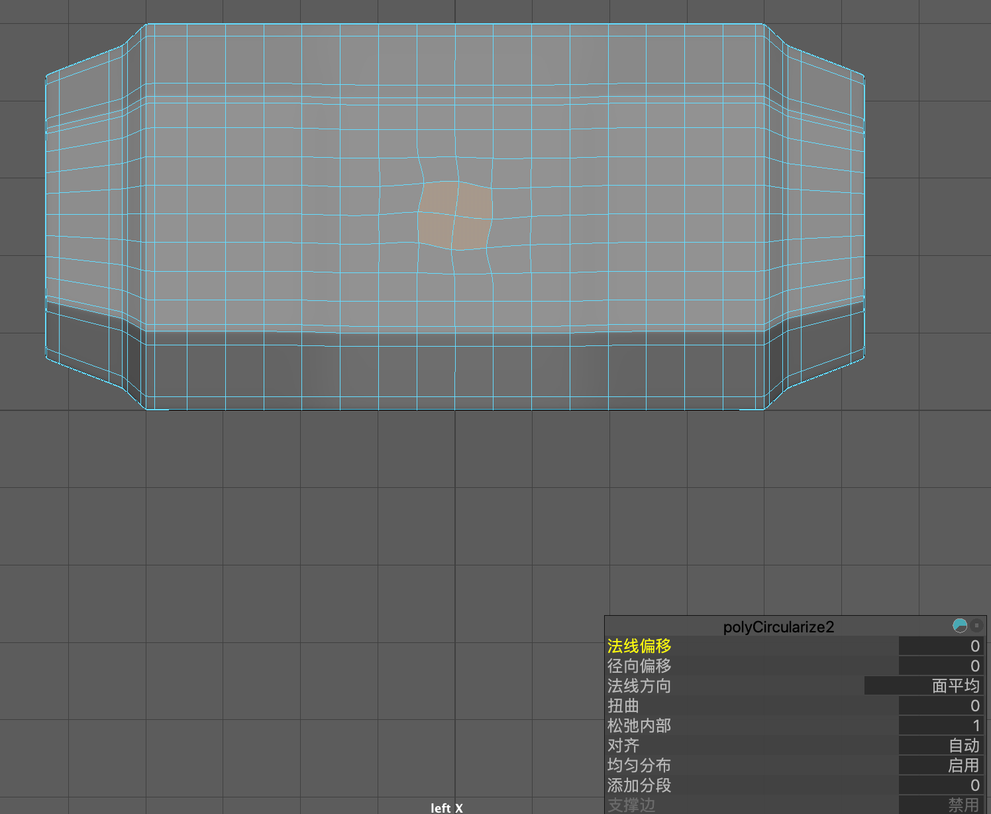991x814 pixels.
Task: Open the 对齐 dropdown showing 自动
Action: (941, 745)
